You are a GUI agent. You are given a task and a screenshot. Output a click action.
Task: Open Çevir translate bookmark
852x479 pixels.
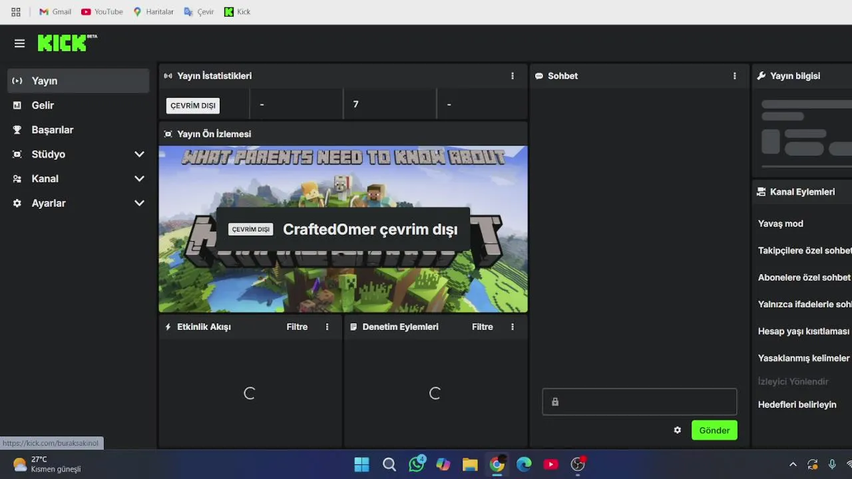[199, 12]
